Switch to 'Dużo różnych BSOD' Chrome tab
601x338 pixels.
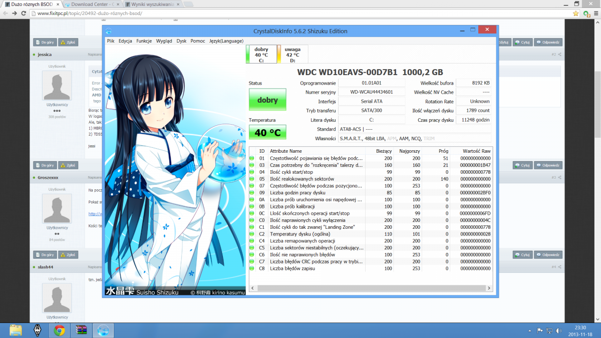click(x=32, y=5)
